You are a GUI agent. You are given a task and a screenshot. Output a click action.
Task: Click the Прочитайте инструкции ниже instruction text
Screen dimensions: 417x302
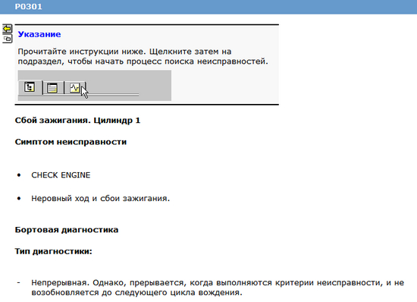[x=143, y=56]
